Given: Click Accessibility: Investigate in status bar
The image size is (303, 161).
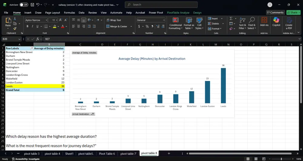Looking at the screenshot, I should (26, 159).
